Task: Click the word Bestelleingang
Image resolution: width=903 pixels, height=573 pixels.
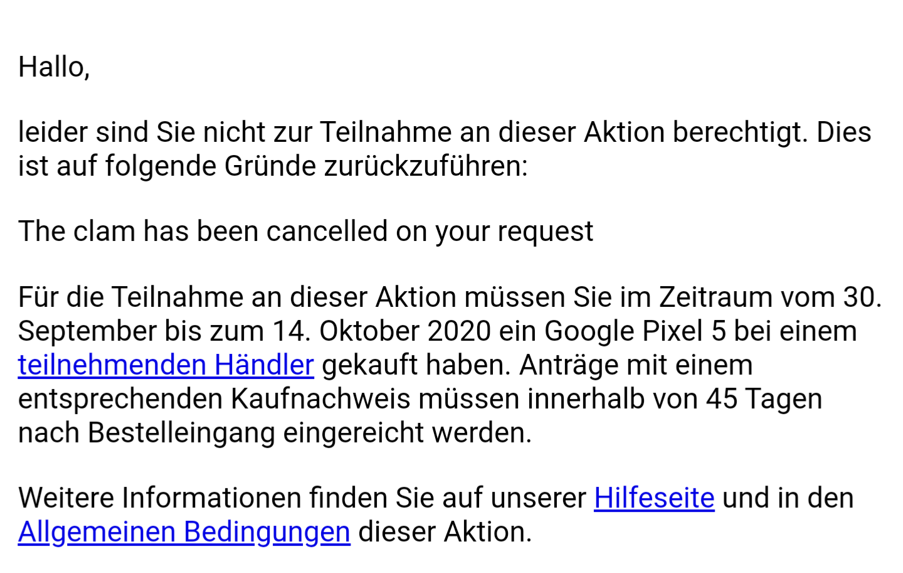Action: pyautogui.click(x=181, y=433)
